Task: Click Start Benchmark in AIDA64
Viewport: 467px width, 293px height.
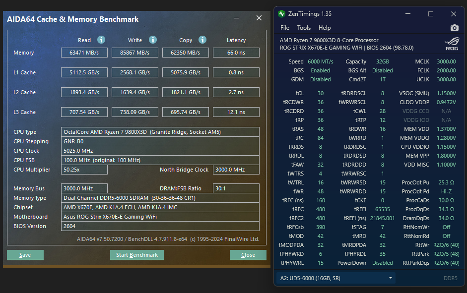Action: click(x=137, y=255)
